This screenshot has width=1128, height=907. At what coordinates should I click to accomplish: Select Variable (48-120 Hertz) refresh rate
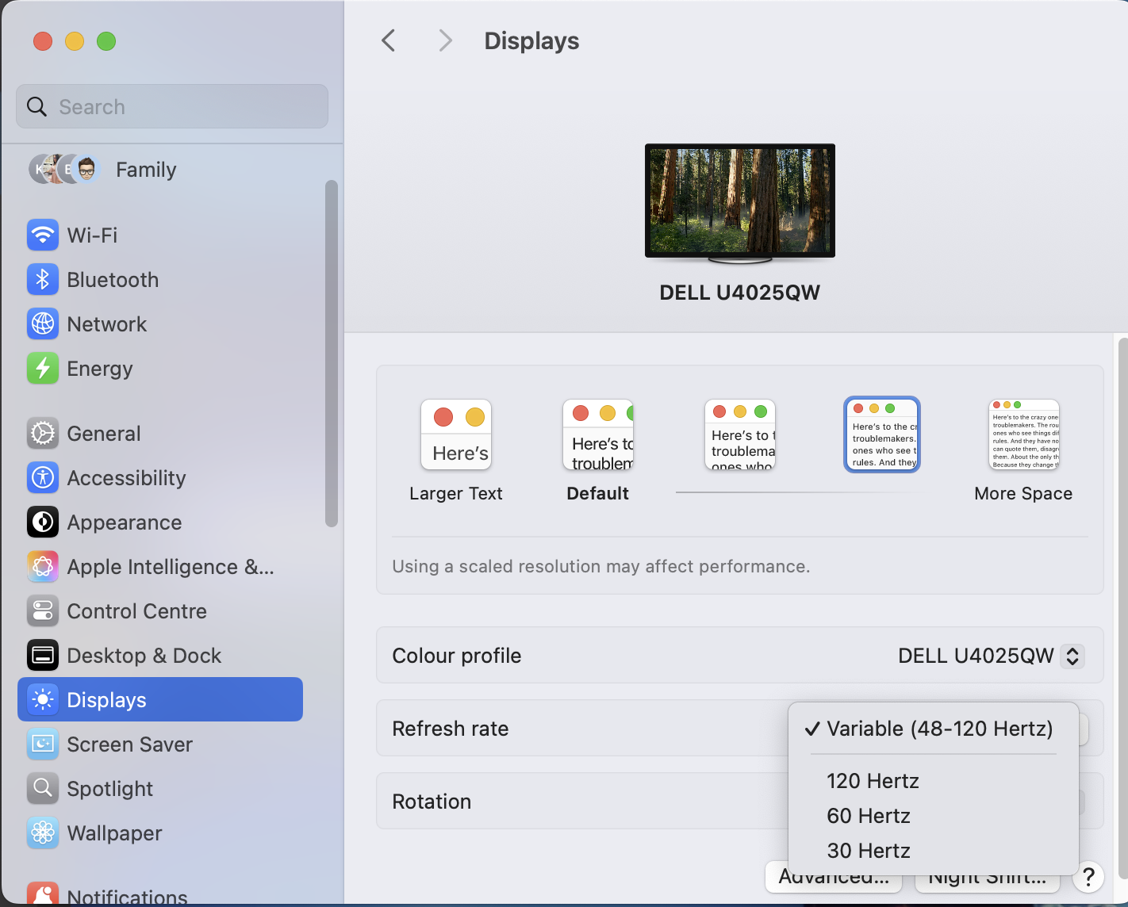pos(934,729)
